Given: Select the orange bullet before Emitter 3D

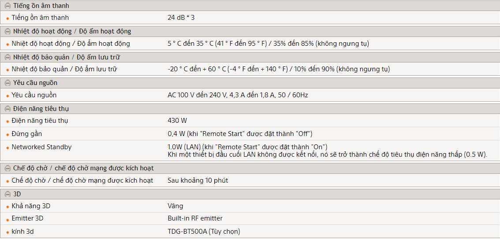Looking at the screenshot, I should pyautogui.click(x=7, y=219).
